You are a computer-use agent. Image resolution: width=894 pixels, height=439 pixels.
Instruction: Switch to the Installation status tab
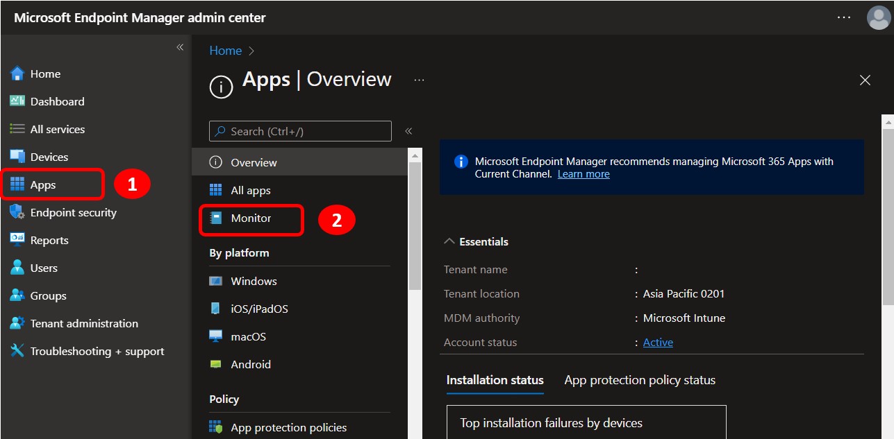tap(495, 380)
